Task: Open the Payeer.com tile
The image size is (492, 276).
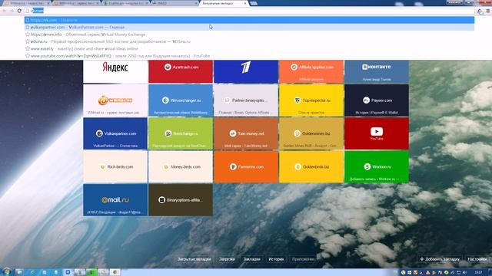Action: click(x=377, y=100)
